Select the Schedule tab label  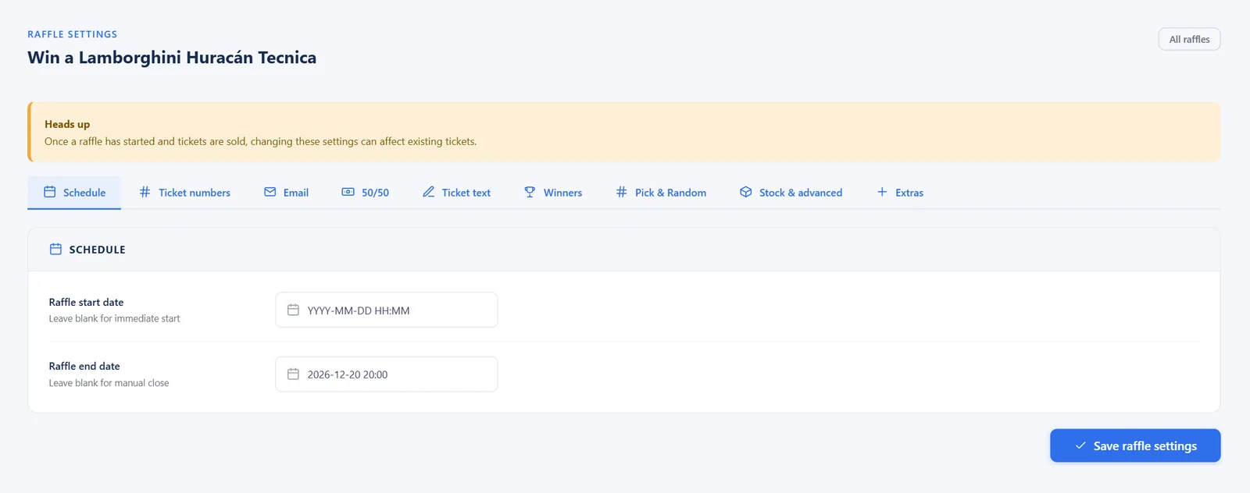click(x=84, y=193)
